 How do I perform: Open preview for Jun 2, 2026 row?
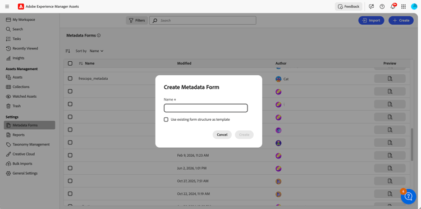coord(390,168)
